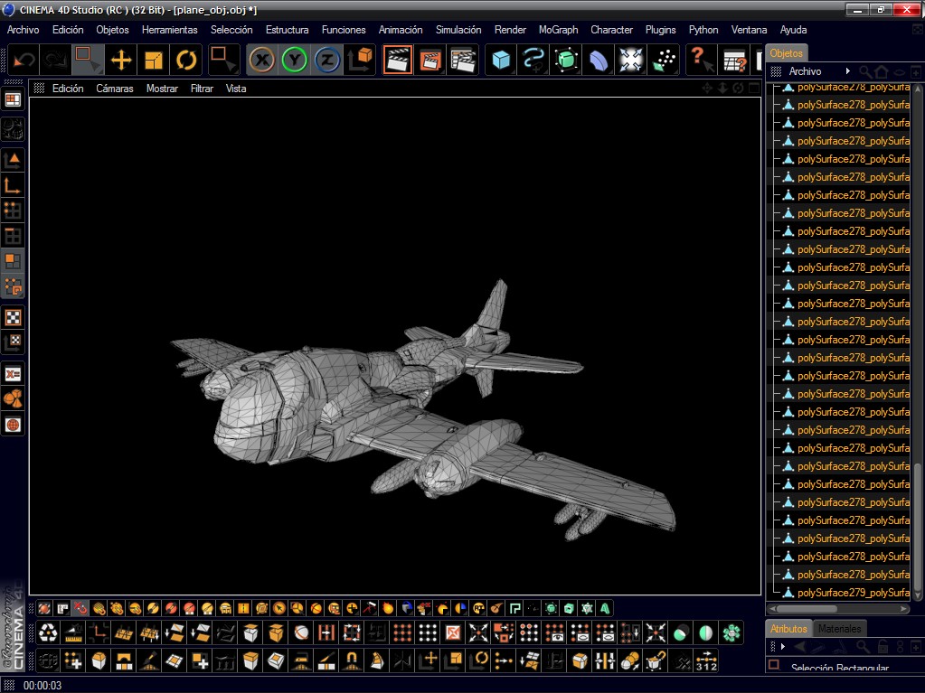The height and width of the screenshot is (693, 925).
Task: Click the viewport pan move icon
Action: coord(707,89)
